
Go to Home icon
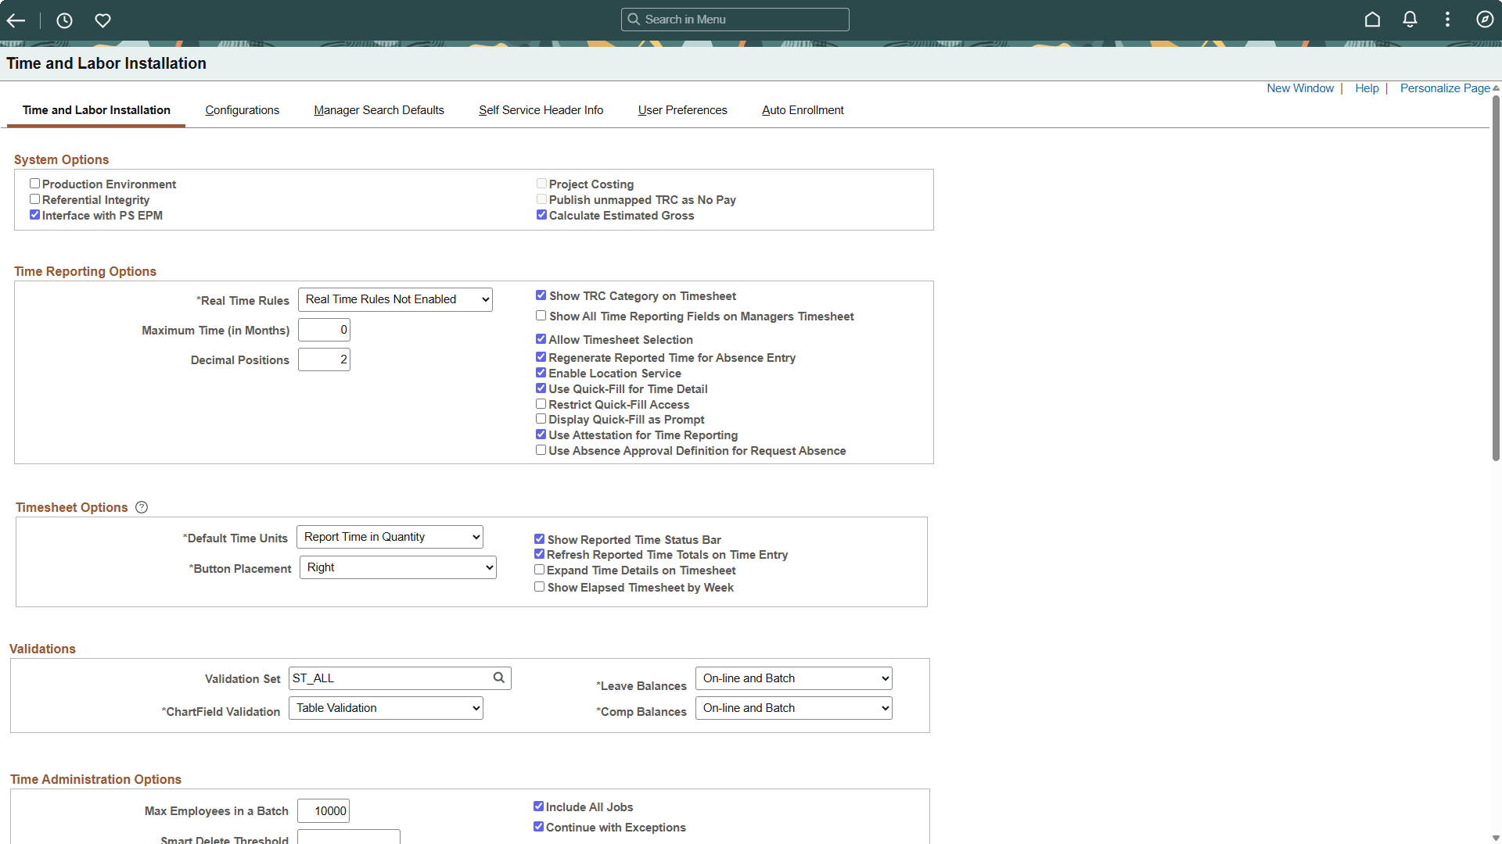(1372, 20)
